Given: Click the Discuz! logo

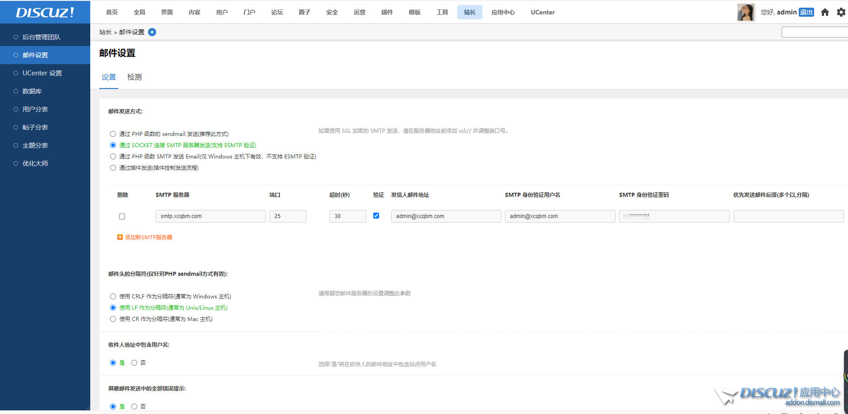Looking at the screenshot, I should 45,12.
